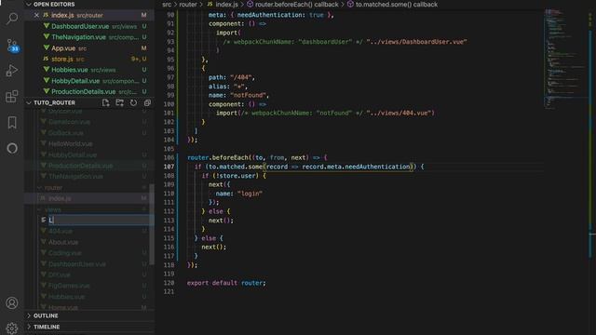The height and width of the screenshot is (335, 596).
Task: Open index.js src/router in Open Editors
Action: (89, 15)
